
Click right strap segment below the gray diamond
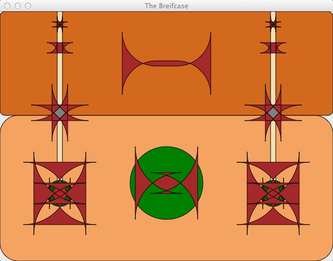point(273,148)
